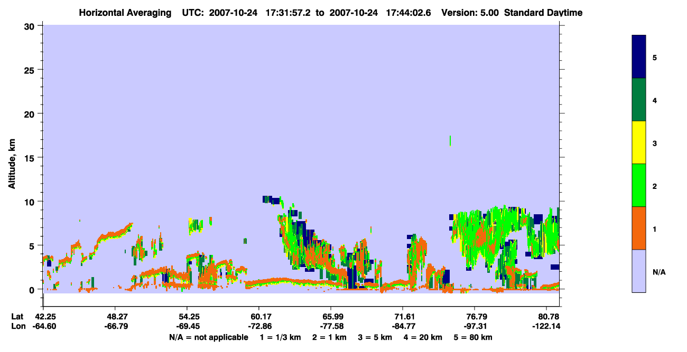
Task: Click the '5 = 80 km' caption
Action: pos(473,337)
